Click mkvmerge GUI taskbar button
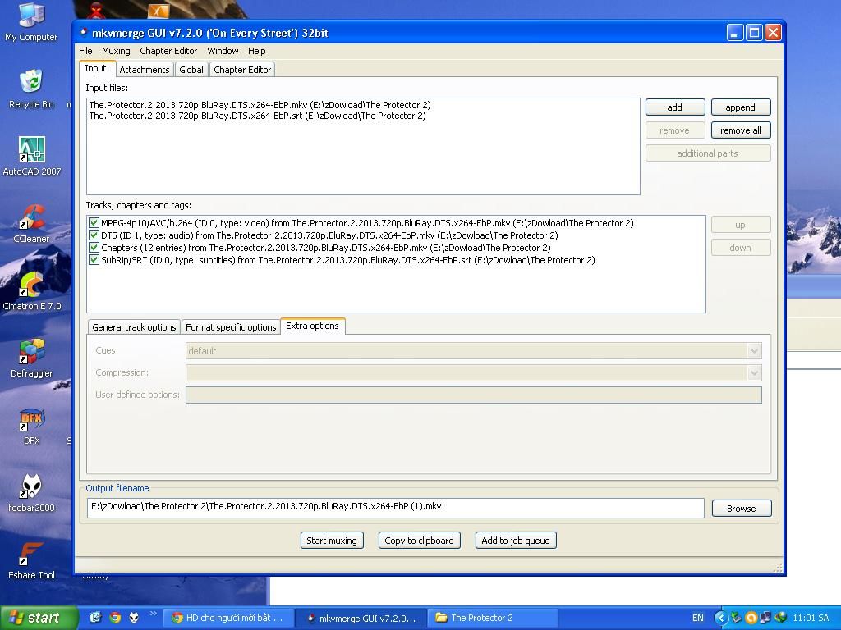 (x=361, y=618)
